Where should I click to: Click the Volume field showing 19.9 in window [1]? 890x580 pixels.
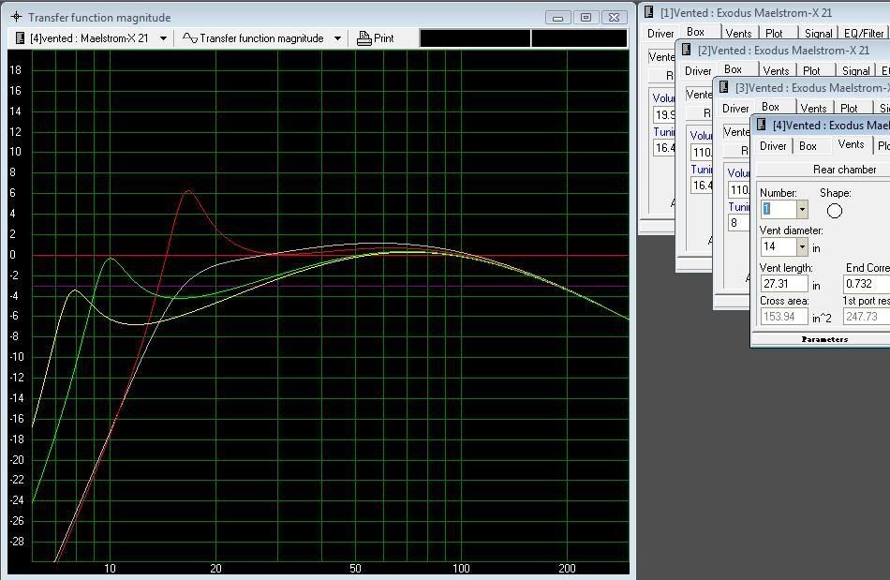click(x=664, y=114)
